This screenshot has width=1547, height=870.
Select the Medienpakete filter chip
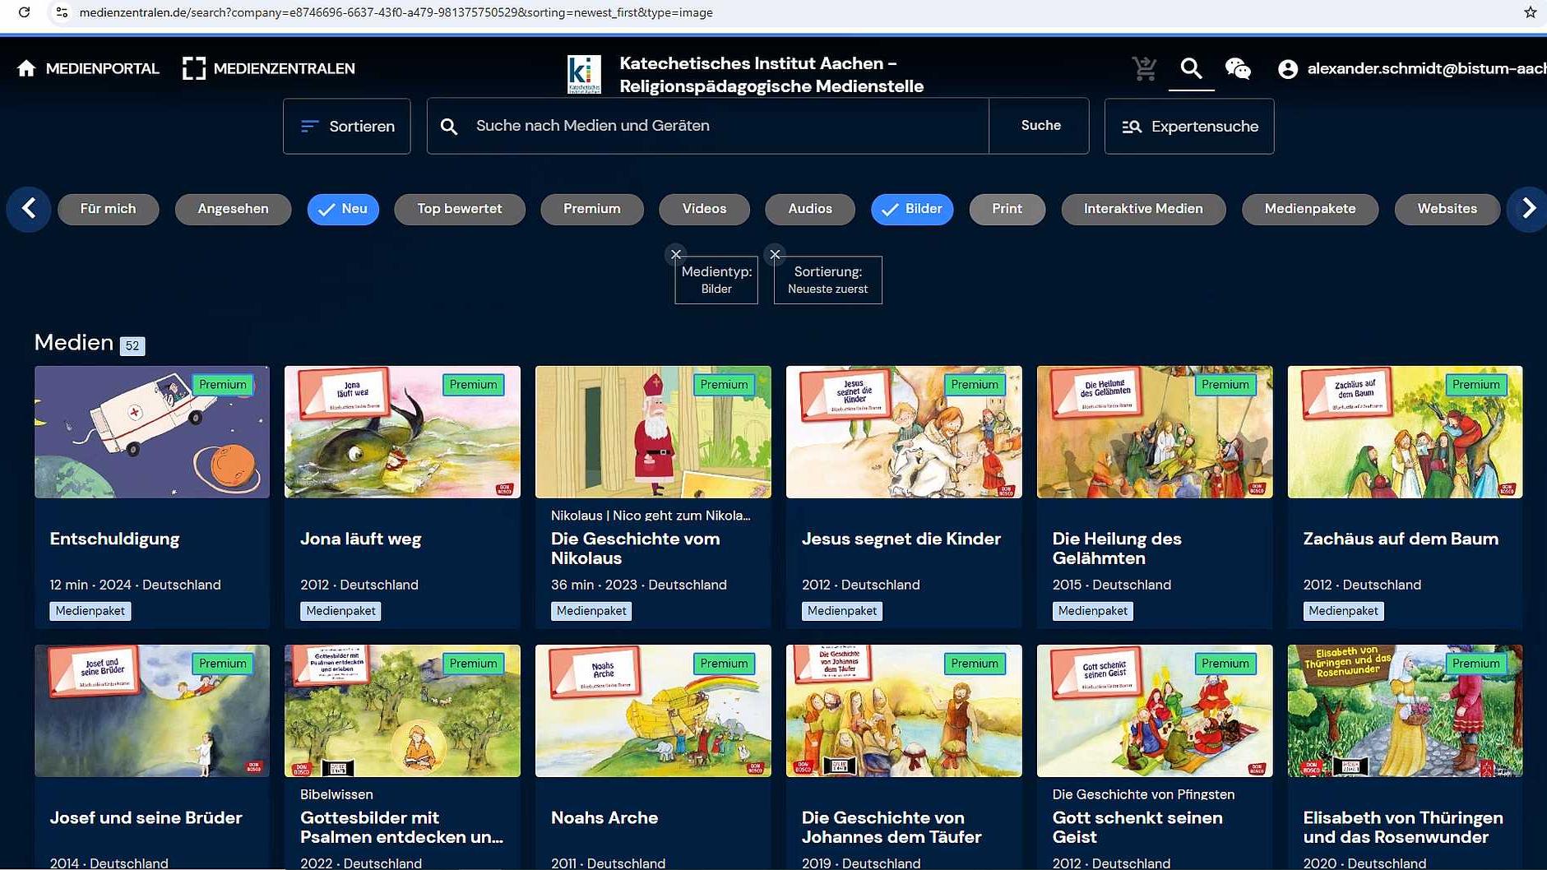pos(1310,209)
